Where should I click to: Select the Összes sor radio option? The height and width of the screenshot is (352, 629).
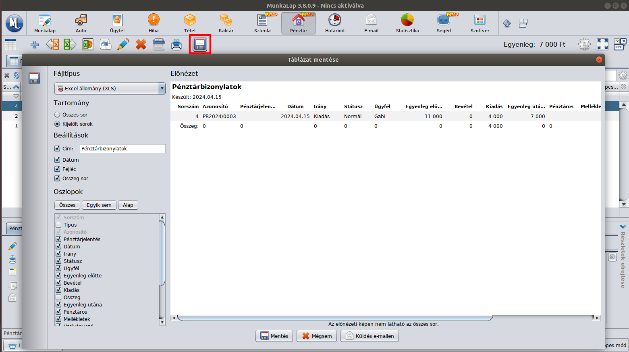pyautogui.click(x=58, y=115)
